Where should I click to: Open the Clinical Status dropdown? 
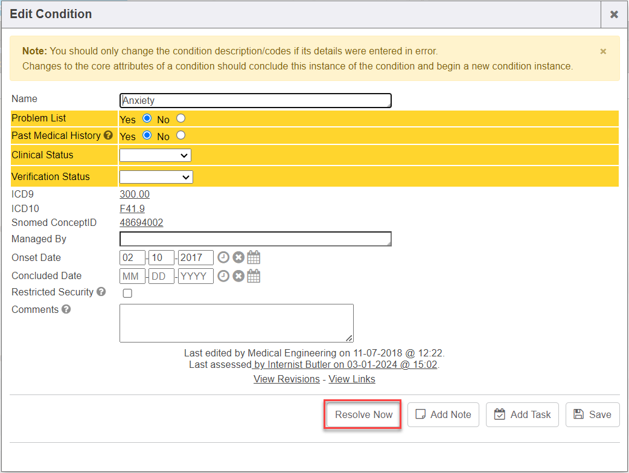point(155,155)
